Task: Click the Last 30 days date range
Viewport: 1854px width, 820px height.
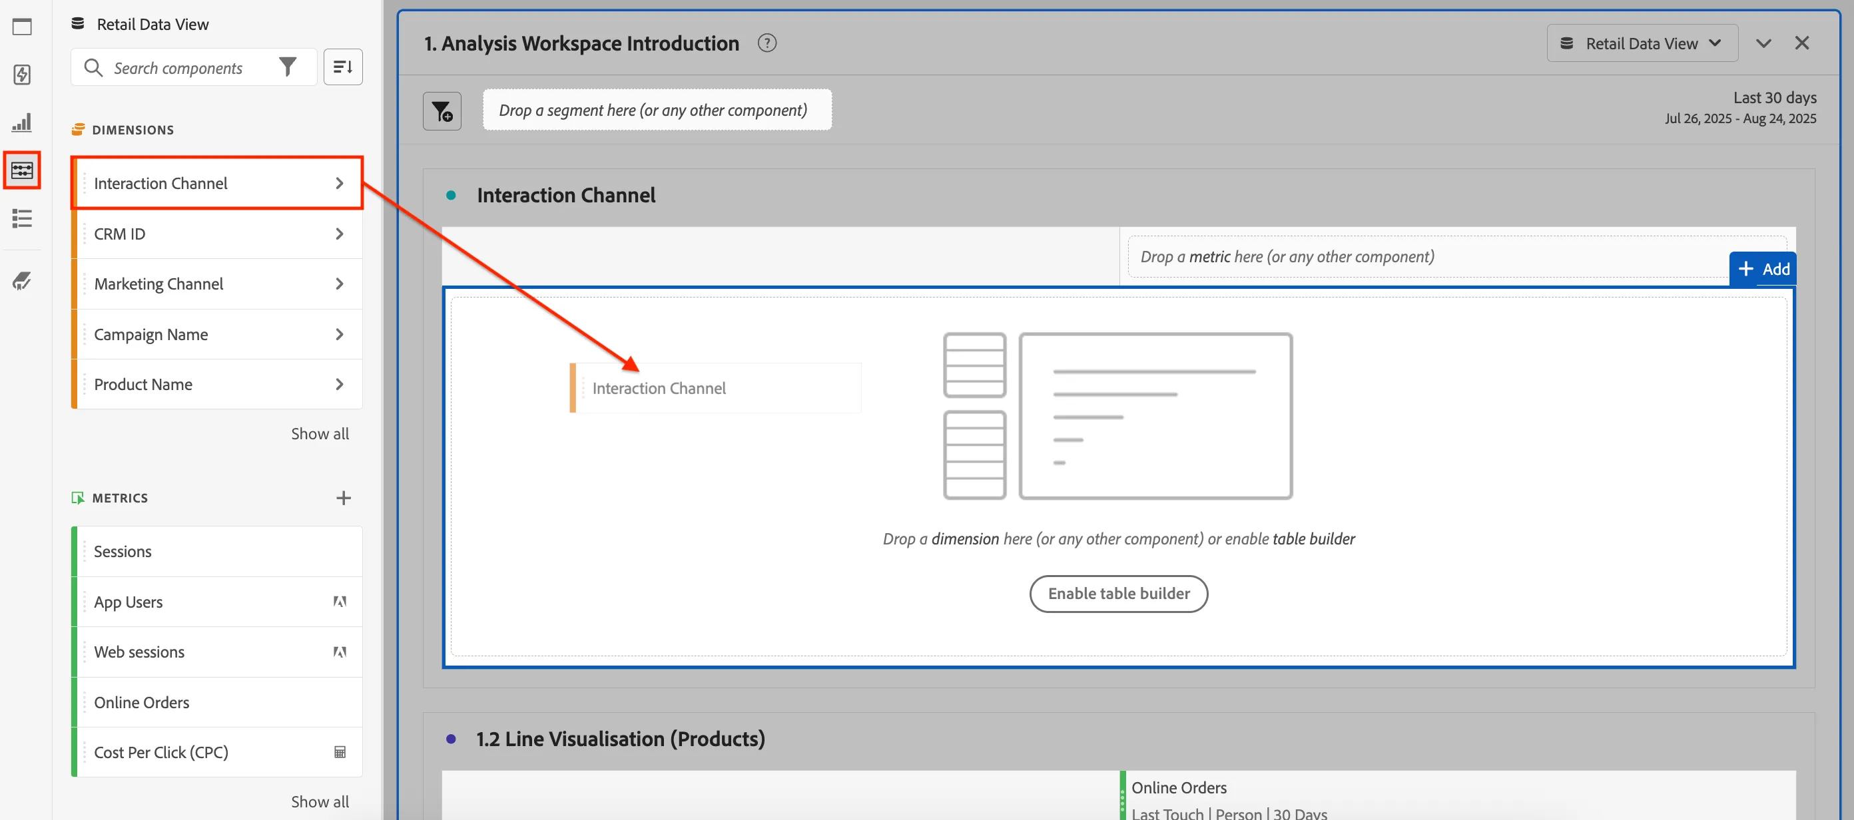Action: pyautogui.click(x=1774, y=98)
